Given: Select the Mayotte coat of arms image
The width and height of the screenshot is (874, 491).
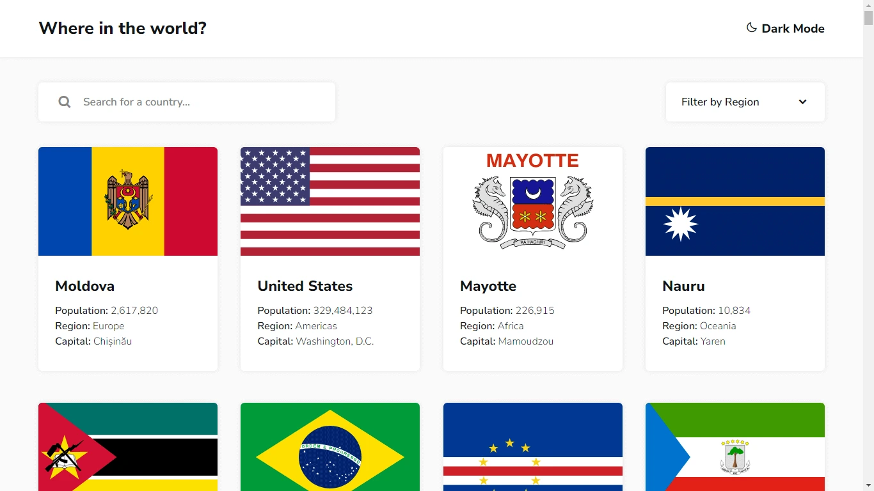Looking at the screenshot, I should click(x=532, y=201).
